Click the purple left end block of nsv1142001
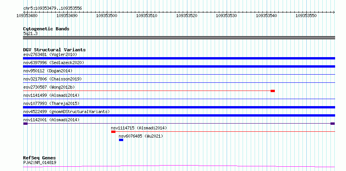 click(x=25, y=124)
